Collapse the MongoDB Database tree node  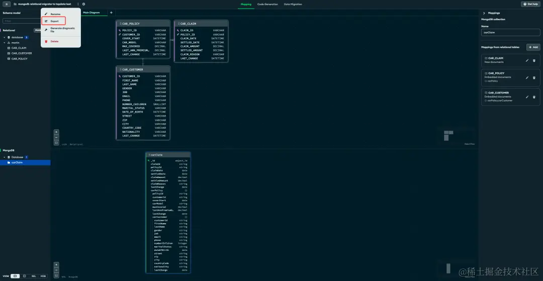(x=4, y=157)
